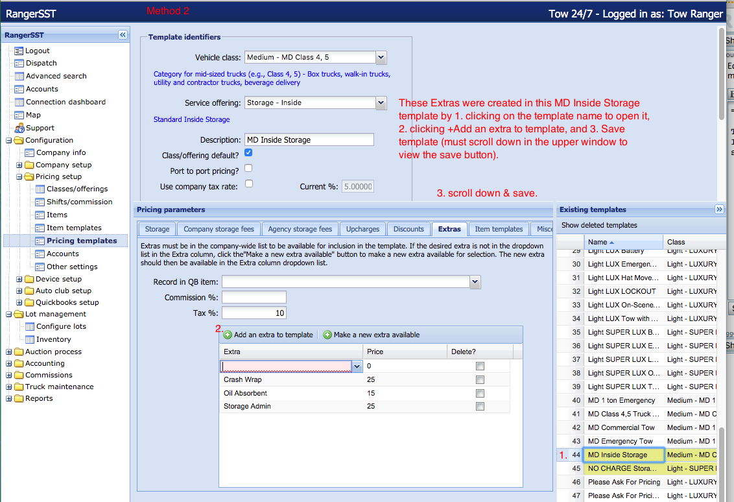
Task: Expand the Existing templates panel arrows
Action: tap(719, 209)
